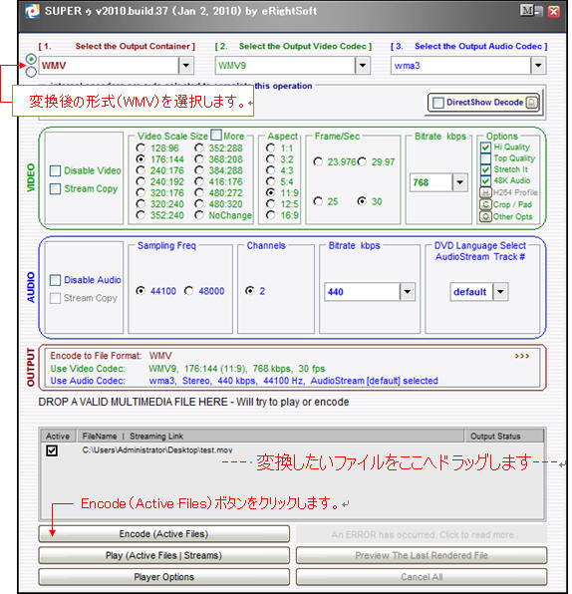Click the M button in the title bar
572x594 pixels.
pos(527,11)
